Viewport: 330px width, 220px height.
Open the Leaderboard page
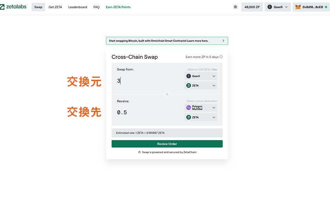point(78,7)
